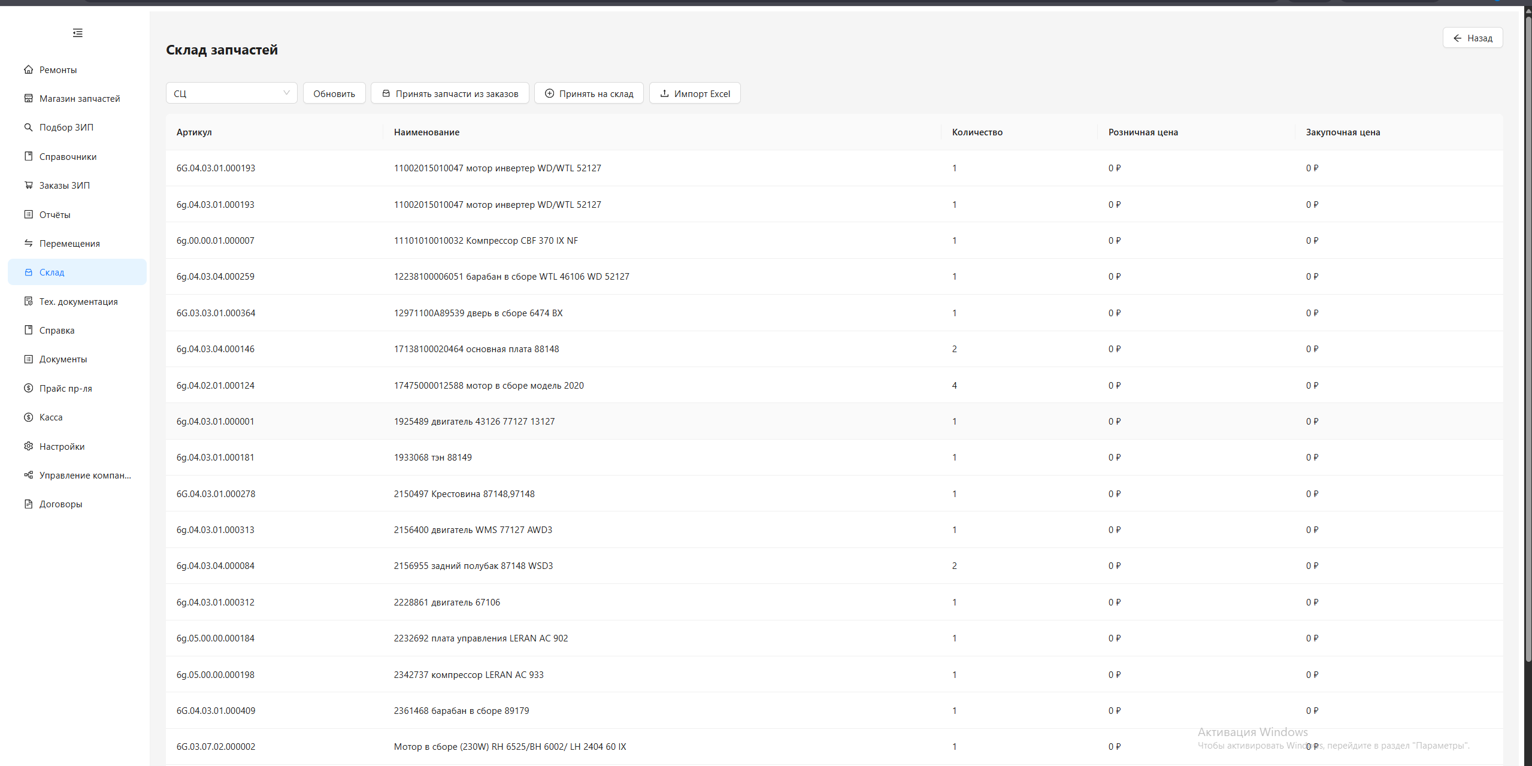The height and width of the screenshot is (766, 1532).
Task: Click 2232692 плата управления LERAN AC 902
Action: click(481, 638)
